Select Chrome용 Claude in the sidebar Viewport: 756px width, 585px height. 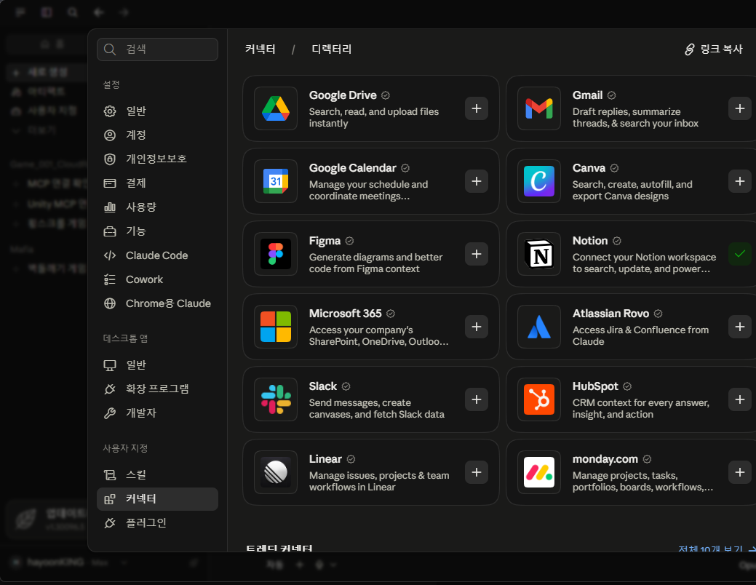coord(157,303)
